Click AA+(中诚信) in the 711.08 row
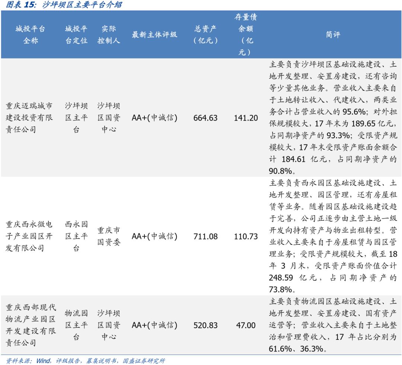The height and width of the screenshot is (365, 402). 154,236
